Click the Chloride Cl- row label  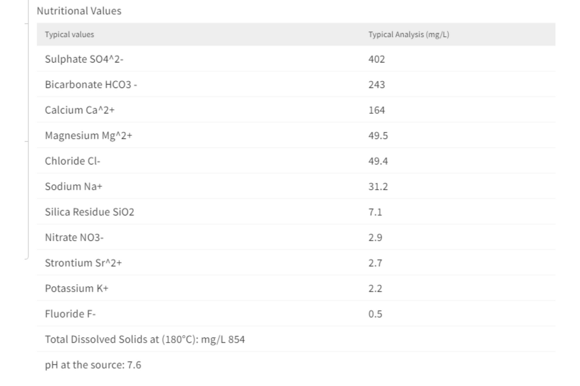coord(72,161)
